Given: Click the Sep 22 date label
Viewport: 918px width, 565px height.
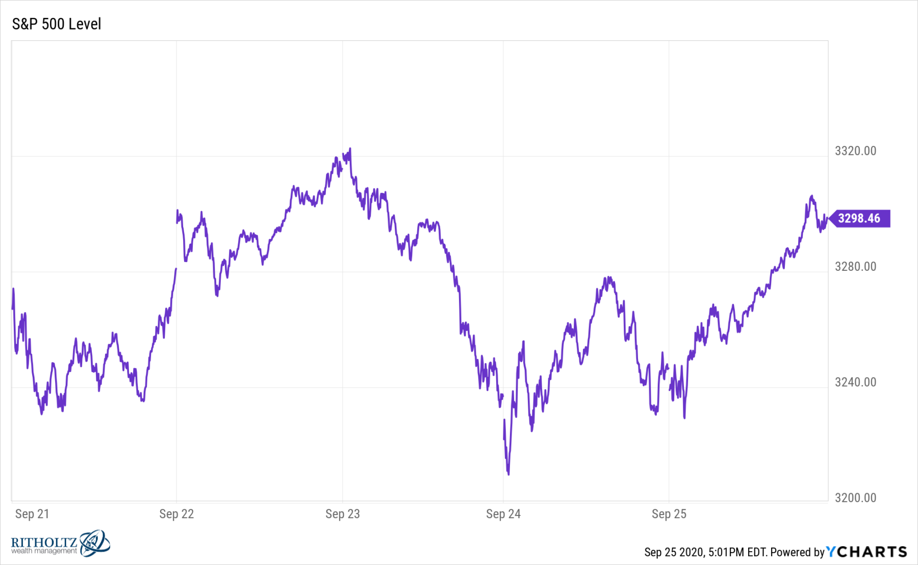Looking at the screenshot, I should (x=176, y=513).
